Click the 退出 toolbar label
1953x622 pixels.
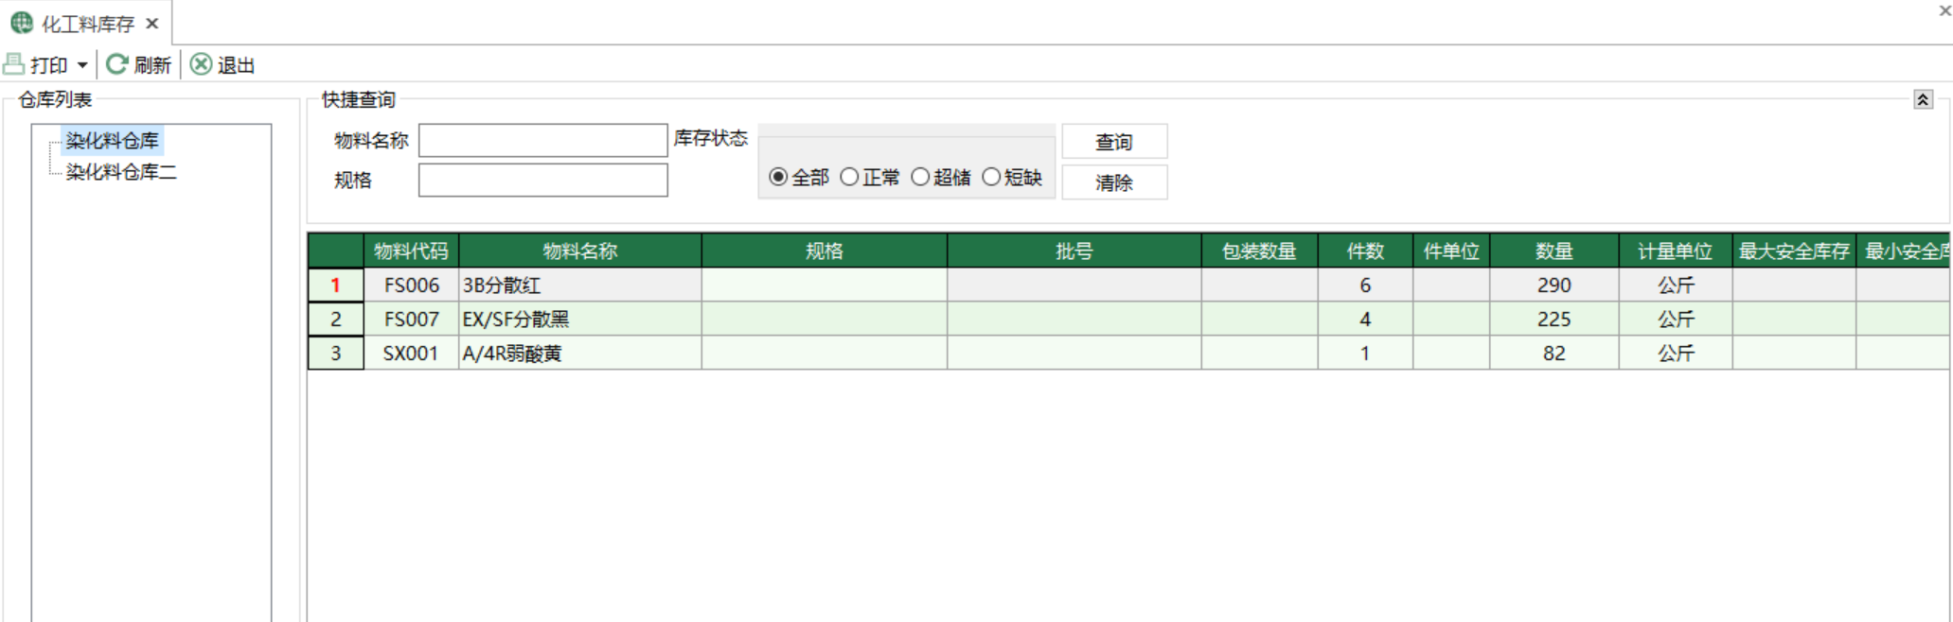point(236,65)
